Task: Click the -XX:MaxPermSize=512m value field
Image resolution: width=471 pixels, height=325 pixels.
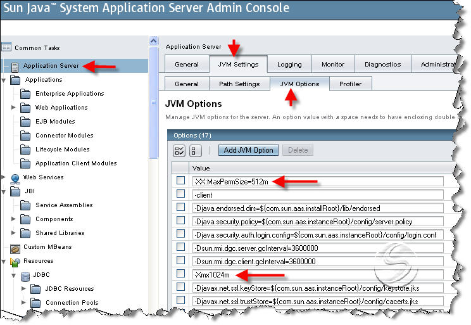Action: (x=318, y=182)
